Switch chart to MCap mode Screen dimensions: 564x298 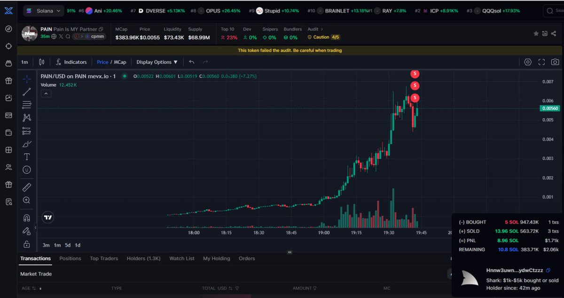tap(120, 62)
